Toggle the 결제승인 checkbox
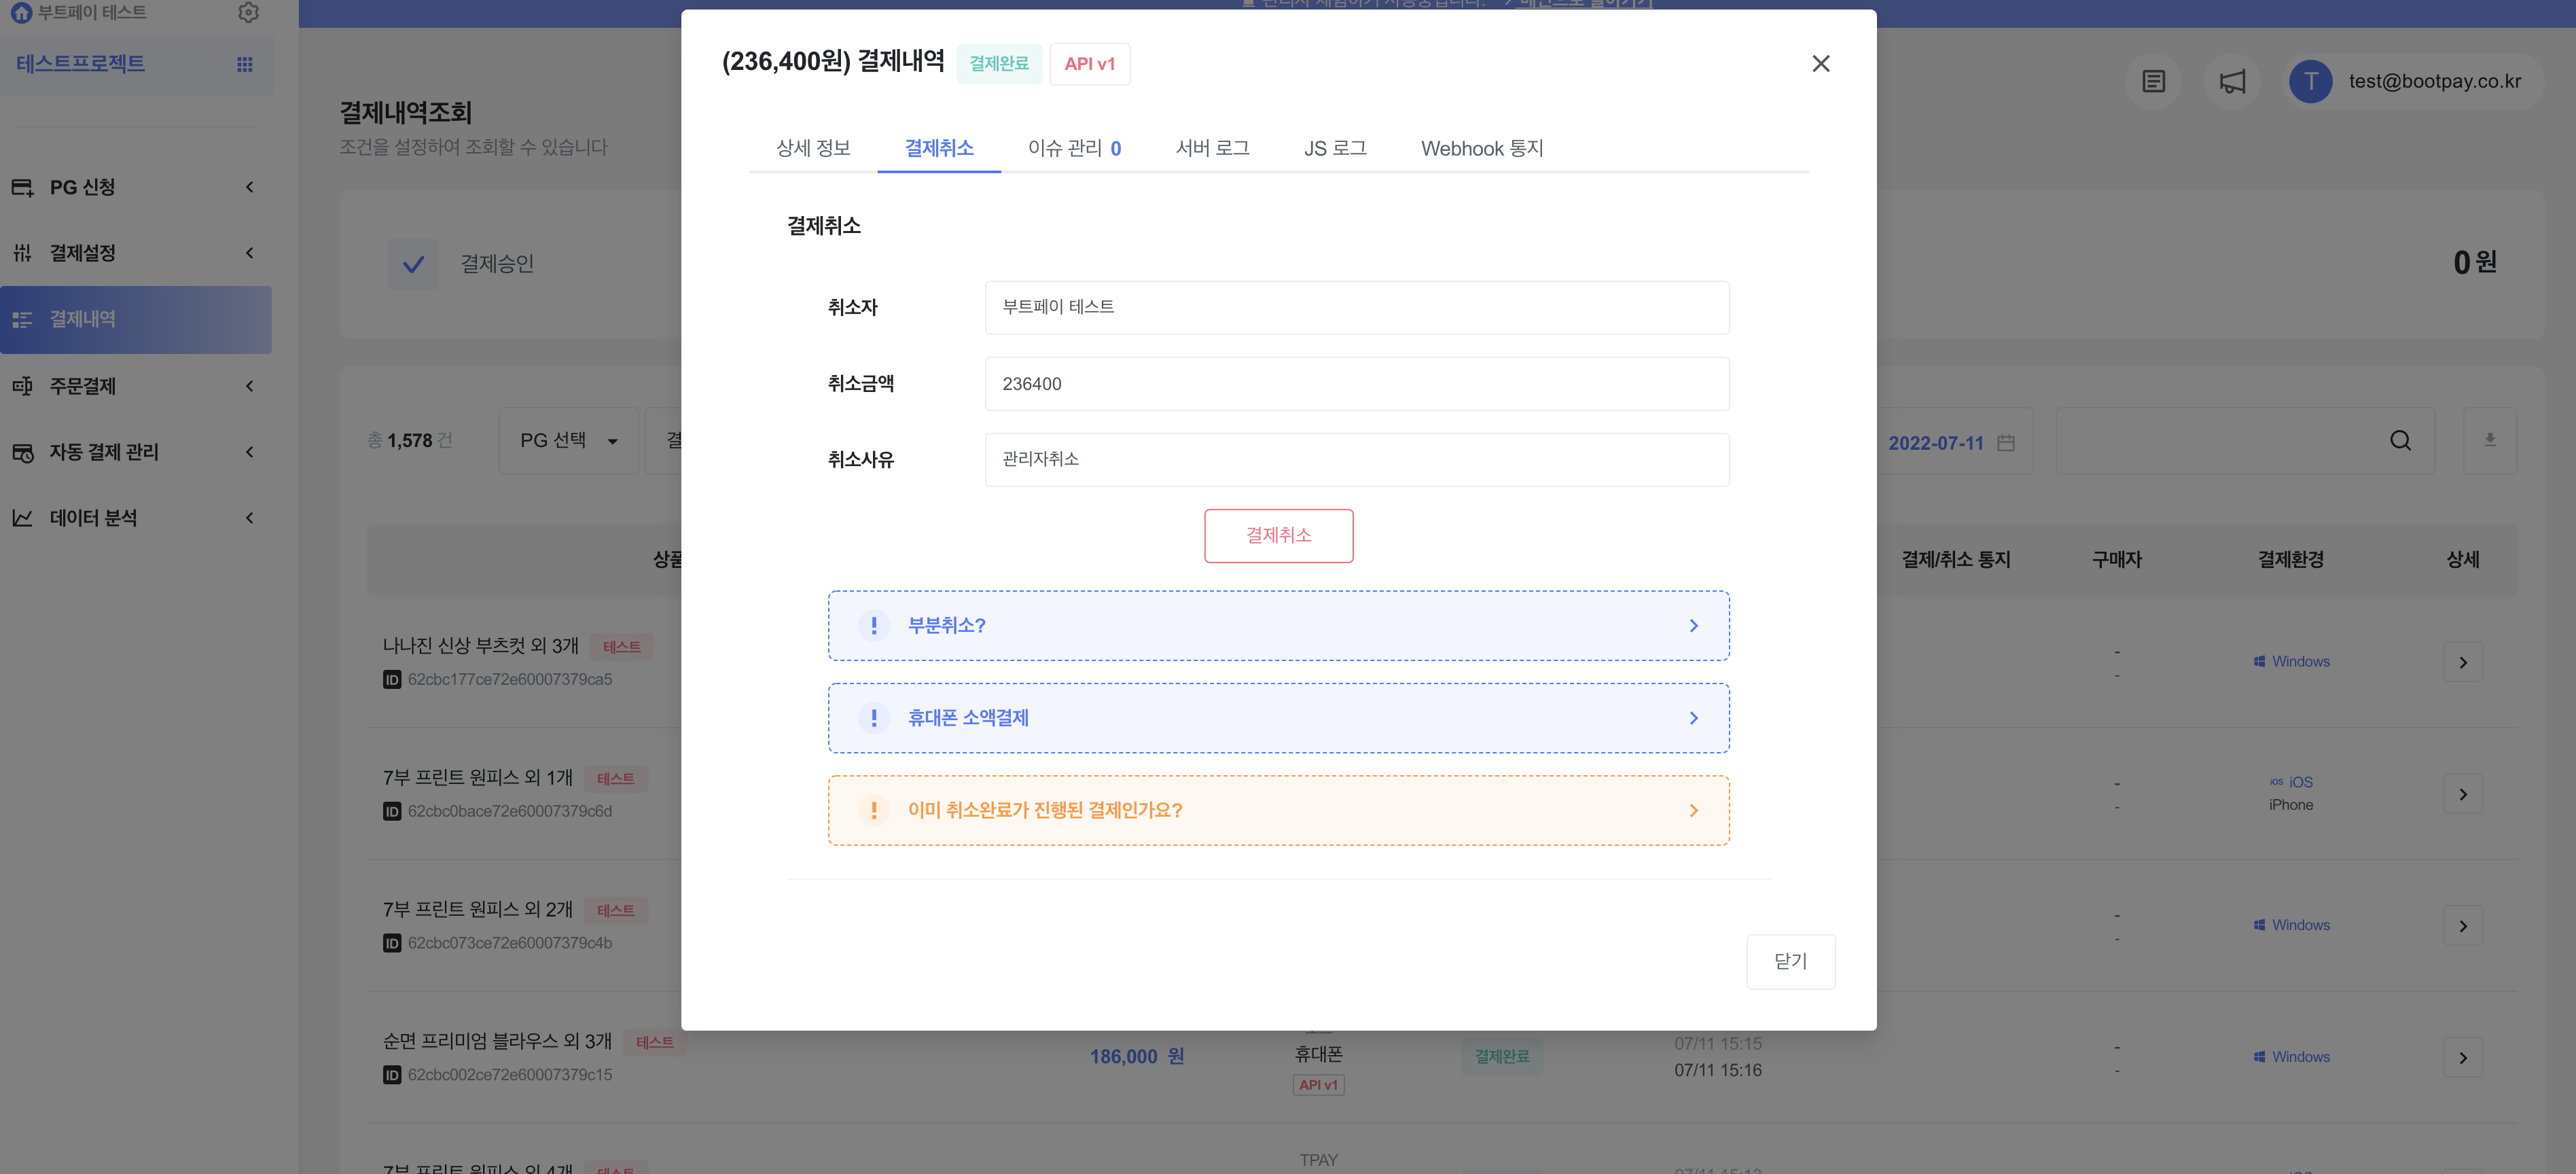 (x=413, y=263)
